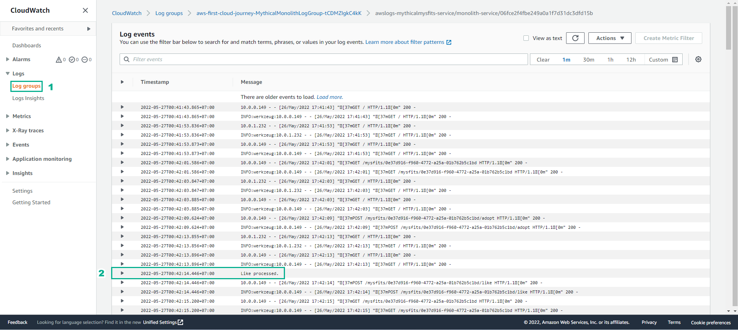Expand Favorites and recents submenu
The width and height of the screenshot is (738, 330).
[x=89, y=29]
